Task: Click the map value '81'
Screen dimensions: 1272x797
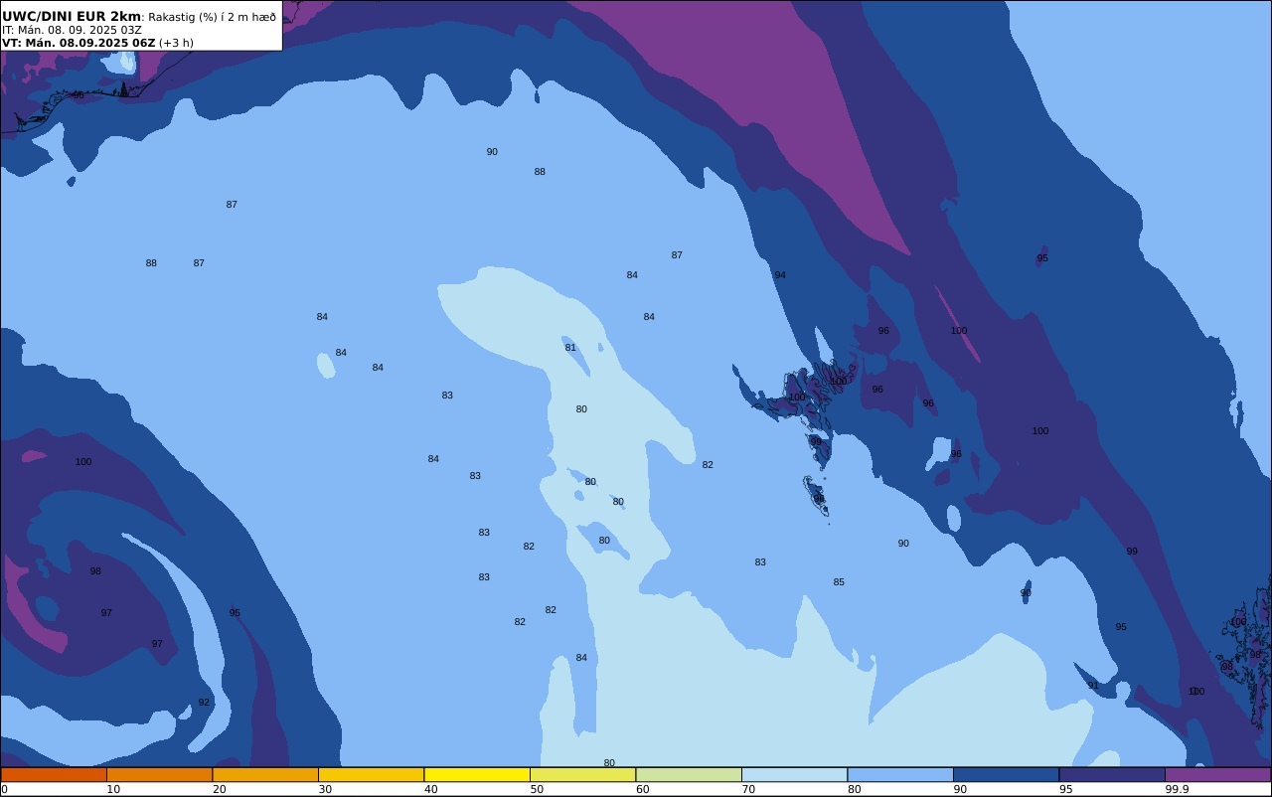Action: click(570, 348)
